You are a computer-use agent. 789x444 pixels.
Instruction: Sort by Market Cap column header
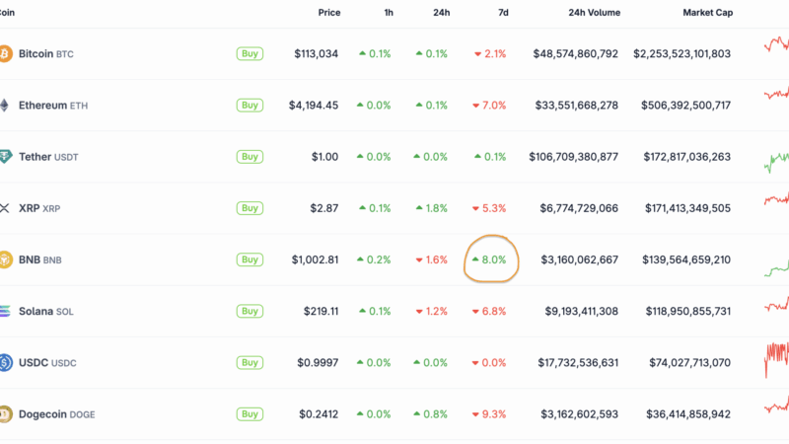[707, 13]
